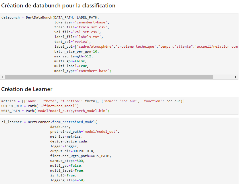Click the warmup_steps value 300
Screen dimensions: 239x185
click(x=80, y=161)
